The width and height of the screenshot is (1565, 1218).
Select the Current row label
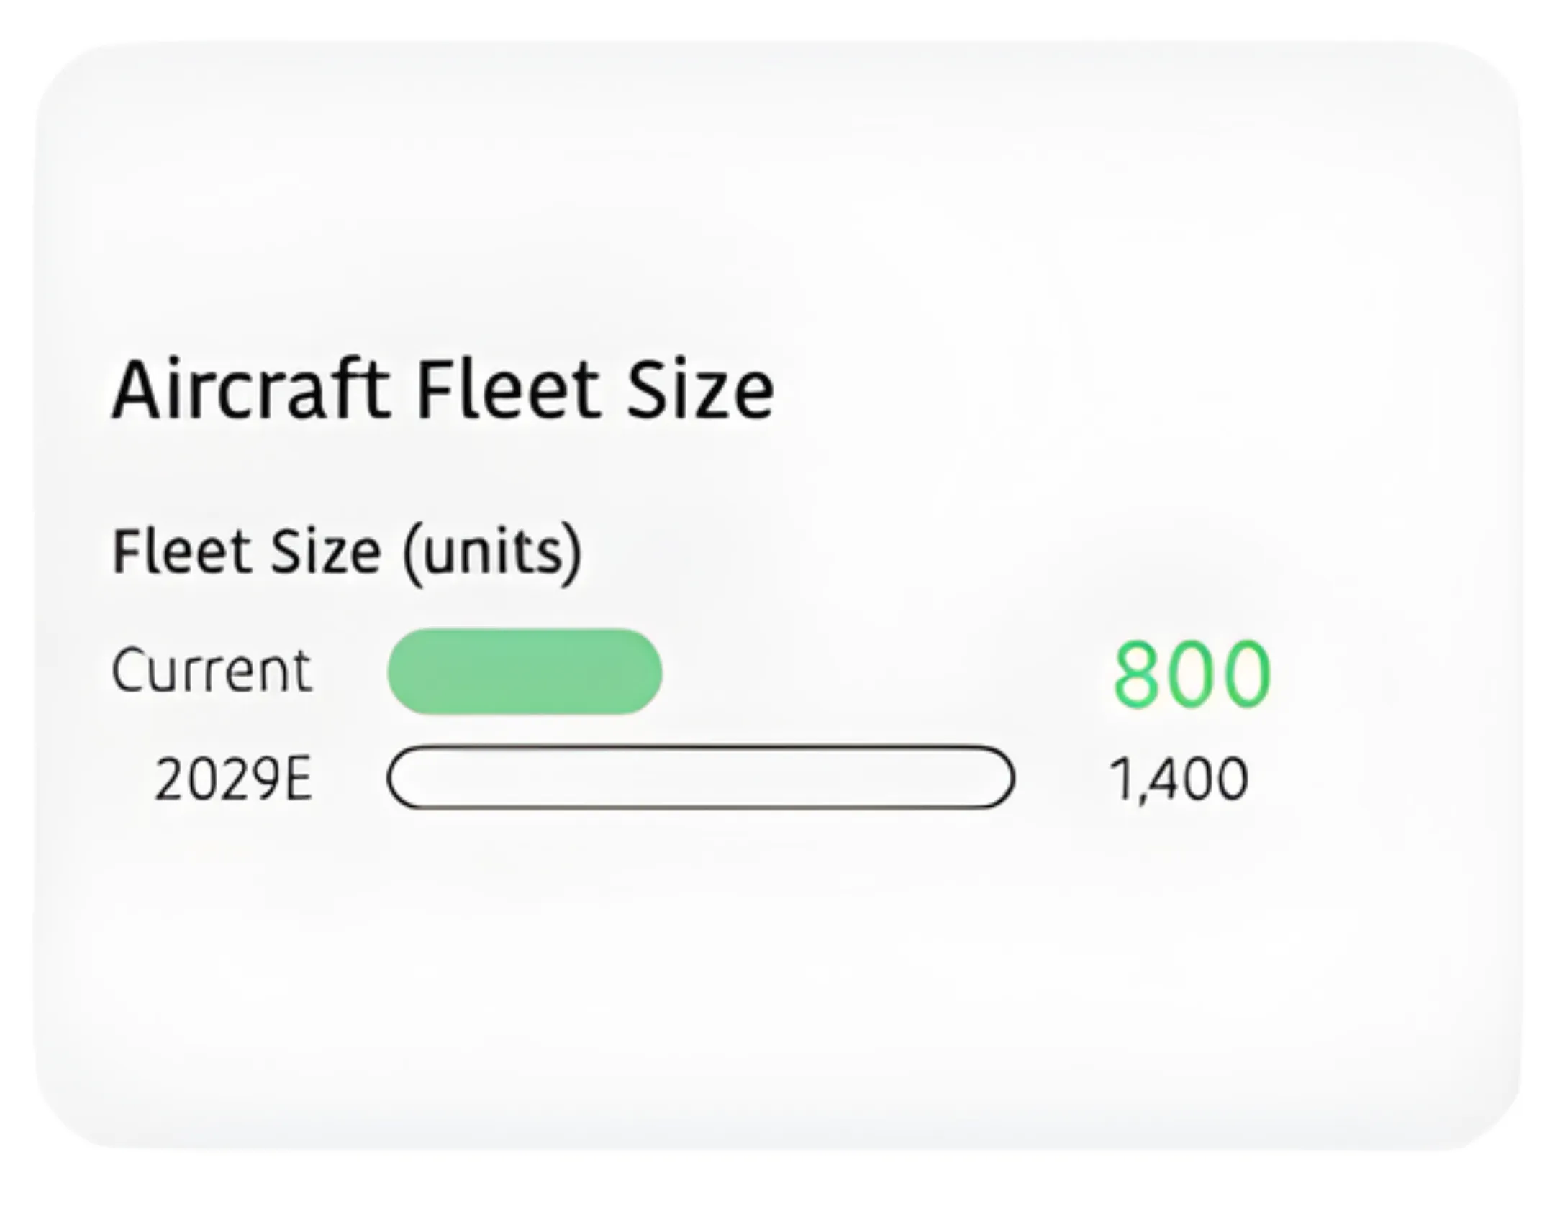[212, 671]
